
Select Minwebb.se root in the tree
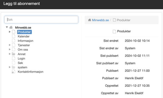[x=23, y=27]
